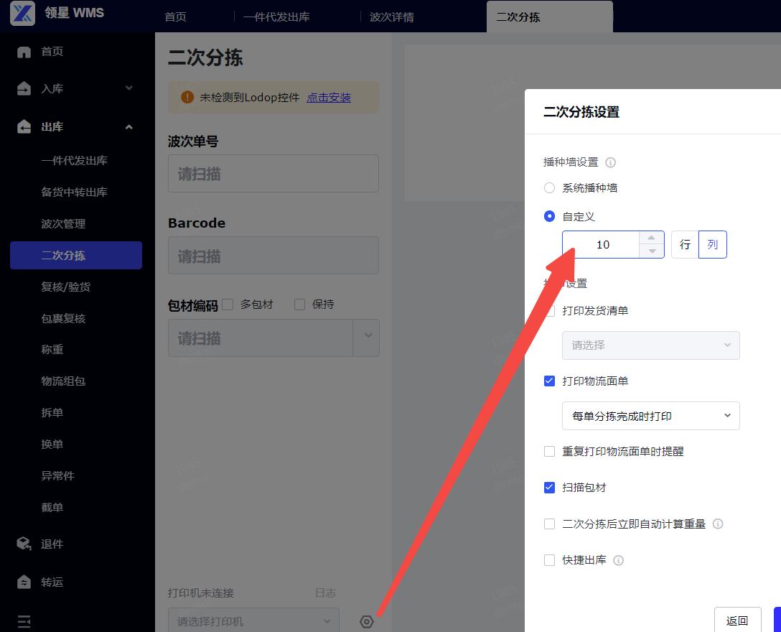Click the custom wall number field showing 10
This screenshot has height=632, width=781.
coord(602,245)
